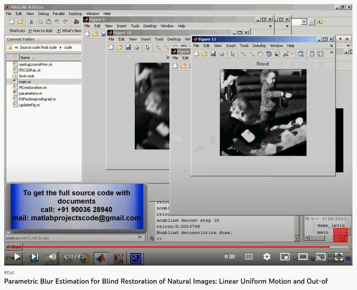Open the video settings gear
357x290 pixels.
pos(267,257)
